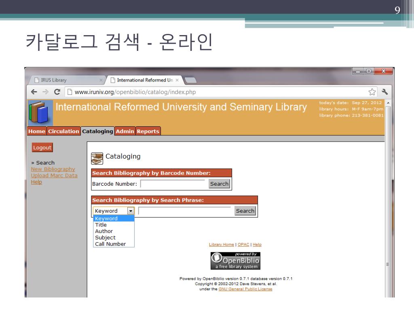This screenshot has height=310, width=414.
Task: Click the address bar URL
Action: pos(135,92)
